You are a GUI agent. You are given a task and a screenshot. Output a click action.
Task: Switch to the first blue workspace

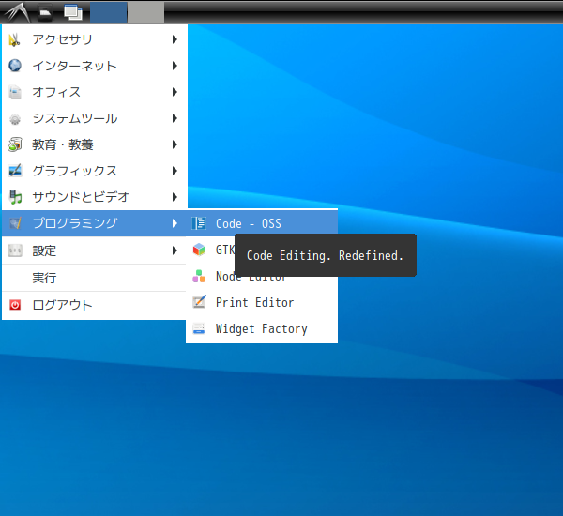tap(108, 12)
